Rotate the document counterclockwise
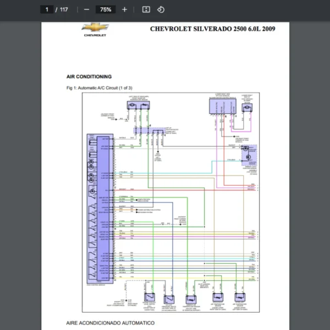330x330 pixels. click(161, 9)
